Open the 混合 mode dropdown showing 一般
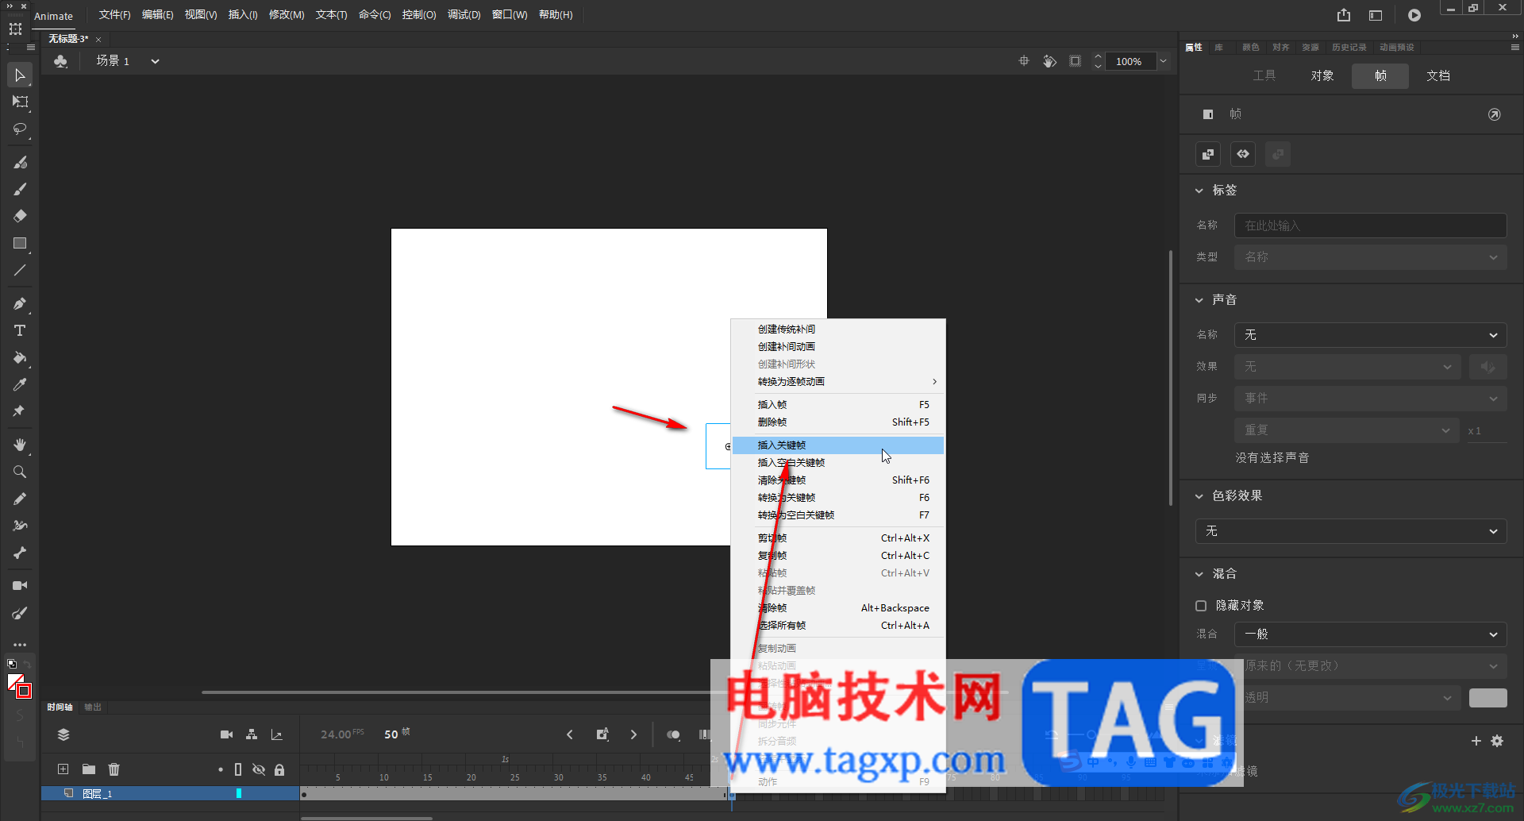 [1370, 634]
